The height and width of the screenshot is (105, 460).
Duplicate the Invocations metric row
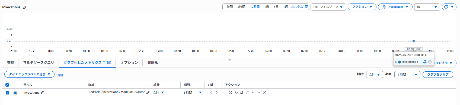pyautogui.click(x=247, y=92)
